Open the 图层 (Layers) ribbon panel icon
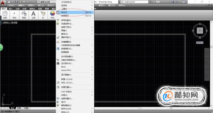Screen dimensions: 213x113 [x=24, y=15]
